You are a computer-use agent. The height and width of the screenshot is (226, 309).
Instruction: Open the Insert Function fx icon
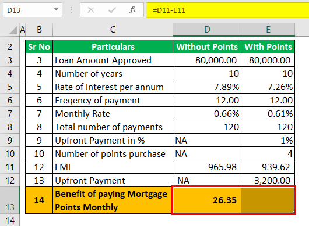pyautogui.click(x=133, y=10)
